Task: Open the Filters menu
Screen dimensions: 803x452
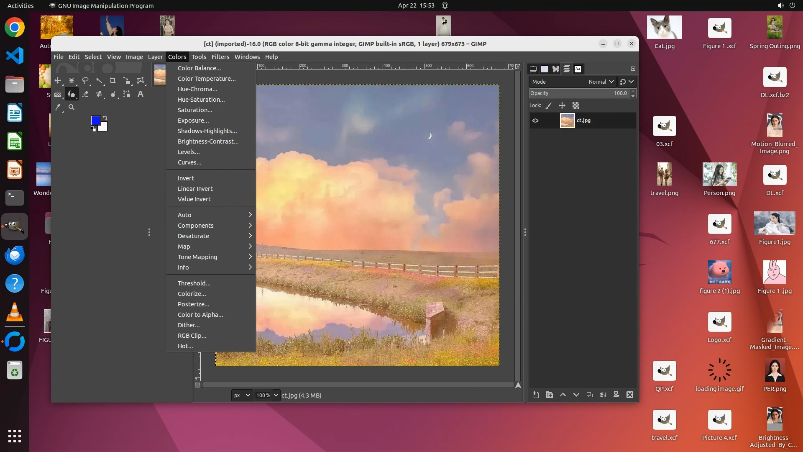Action: point(220,57)
